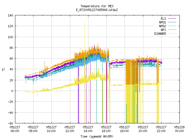Screen dimensions: 185x139
Task: Click the y-axis label 140
Action: tap(10, 15)
